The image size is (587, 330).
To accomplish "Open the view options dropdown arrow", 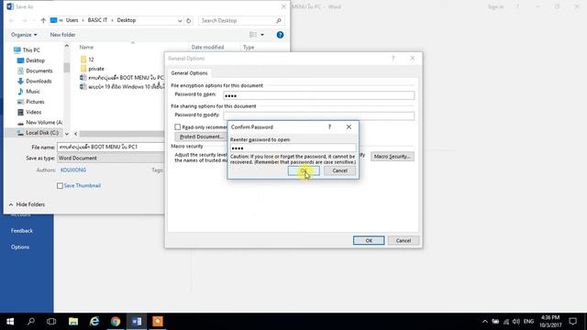I will click(262, 35).
